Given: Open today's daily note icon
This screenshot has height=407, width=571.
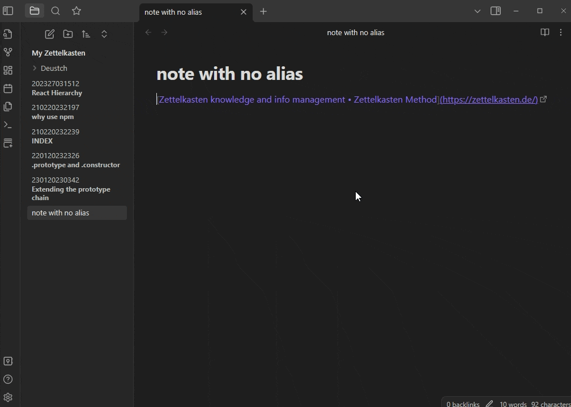Looking at the screenshot, I should [8, 88].
